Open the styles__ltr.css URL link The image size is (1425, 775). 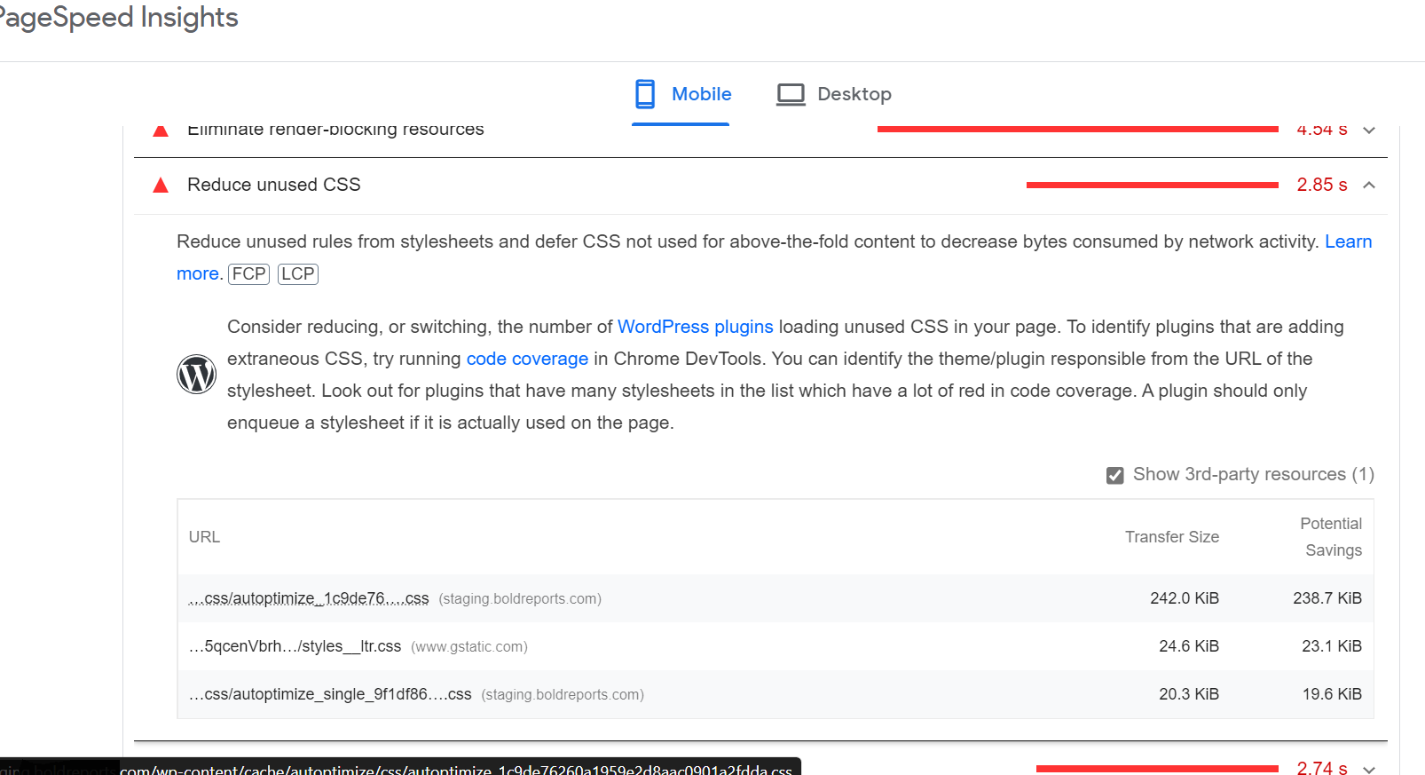[295, 646]
